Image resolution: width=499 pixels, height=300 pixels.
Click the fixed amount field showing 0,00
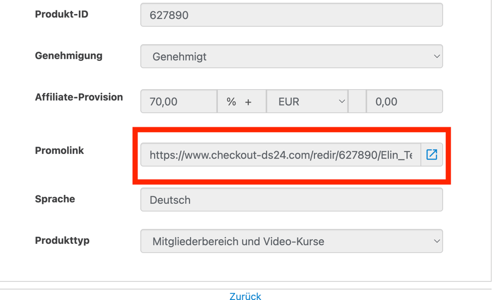(x=404, y=102)
